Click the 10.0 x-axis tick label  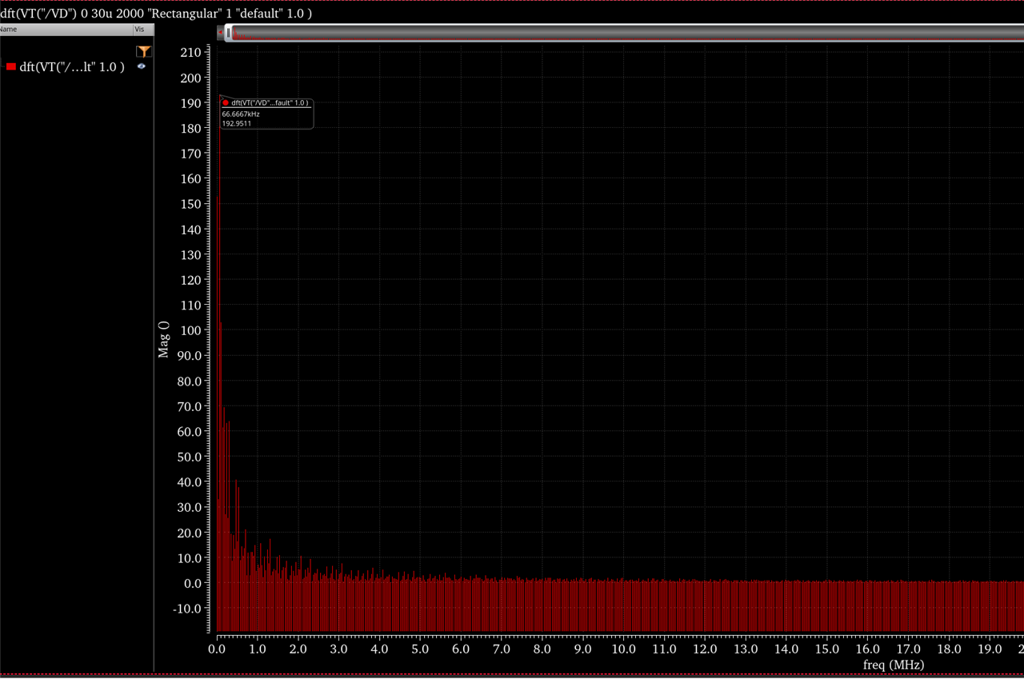click(623, 649)
